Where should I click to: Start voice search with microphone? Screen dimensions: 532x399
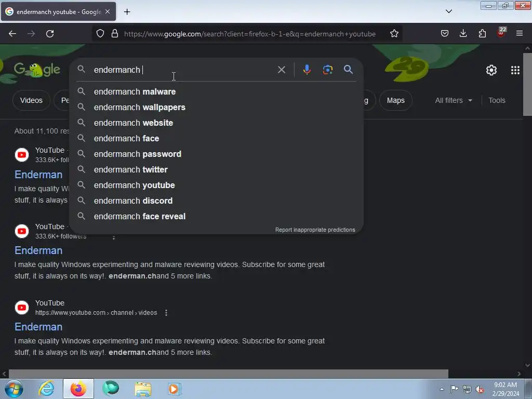(307, 70)
